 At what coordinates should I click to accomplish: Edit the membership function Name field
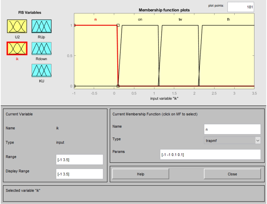[x=232, y=129]
